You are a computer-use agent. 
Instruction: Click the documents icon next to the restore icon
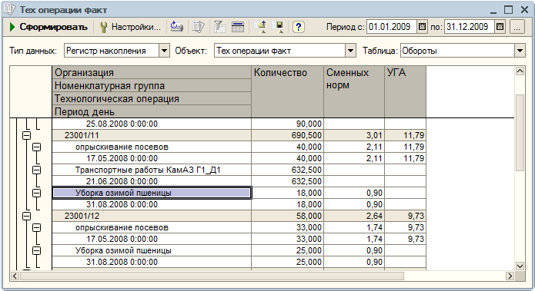[x=198, y=27]
